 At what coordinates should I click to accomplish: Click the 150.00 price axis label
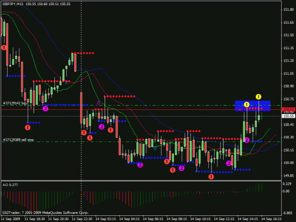pos(288,163)
